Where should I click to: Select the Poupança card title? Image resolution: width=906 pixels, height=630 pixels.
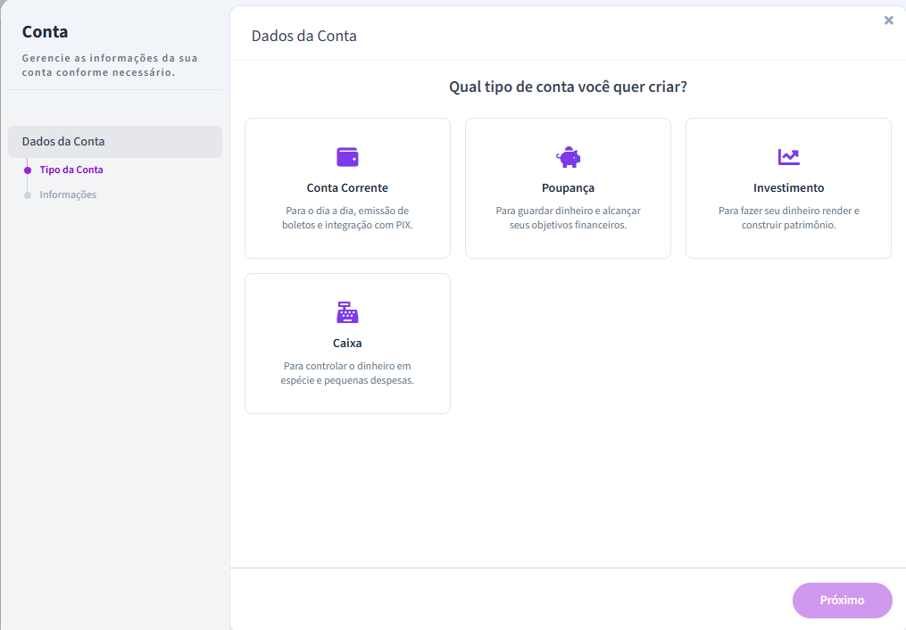[x=568, y=187]
